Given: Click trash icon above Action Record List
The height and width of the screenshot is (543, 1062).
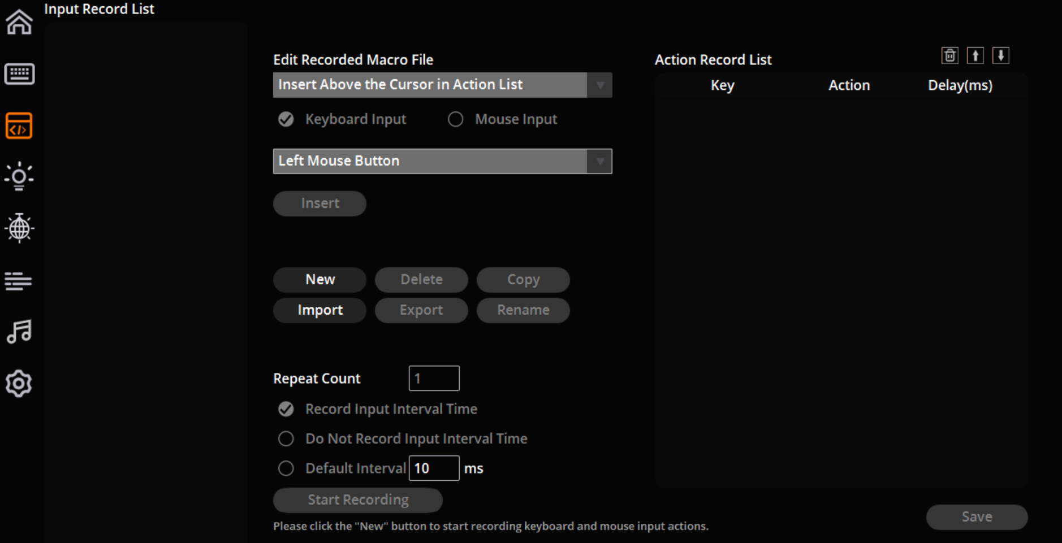Looking at the screenshot, I should point(949,55).
